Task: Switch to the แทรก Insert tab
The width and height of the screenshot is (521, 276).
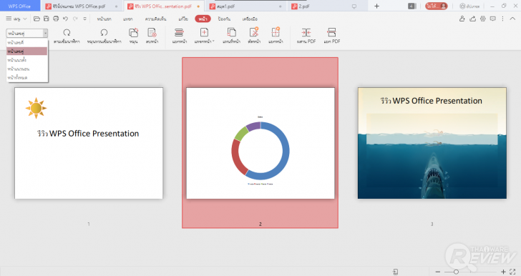Action: (x=127, y=19)
